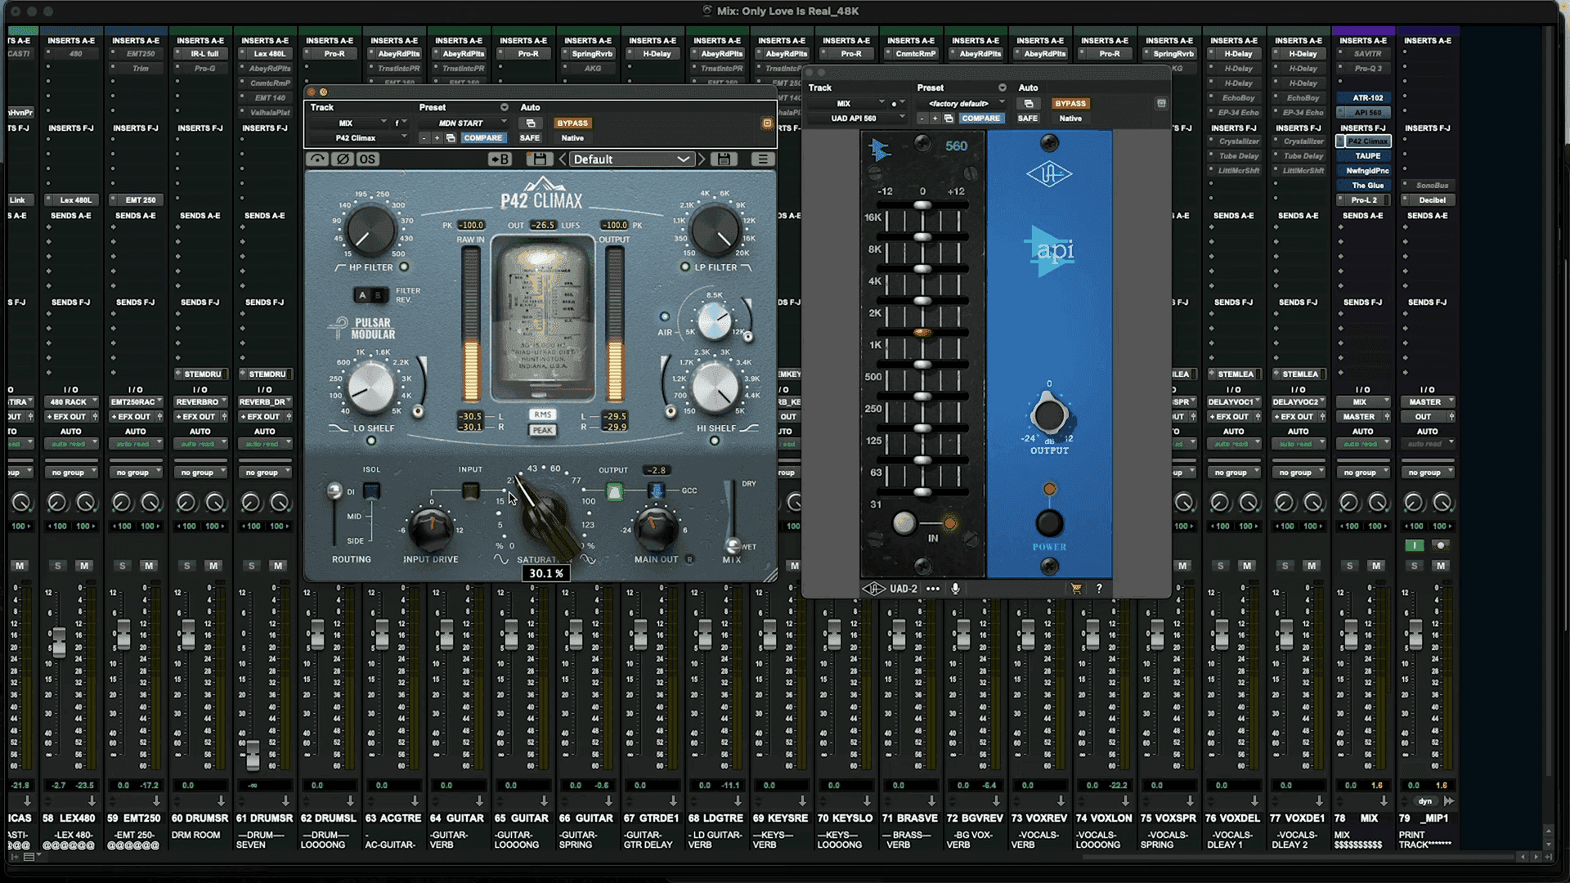Viewport: 1570px width, 883px height.
Task: Toggle the Hi Shelf enable LED
Action: click(x=715, y=441)
